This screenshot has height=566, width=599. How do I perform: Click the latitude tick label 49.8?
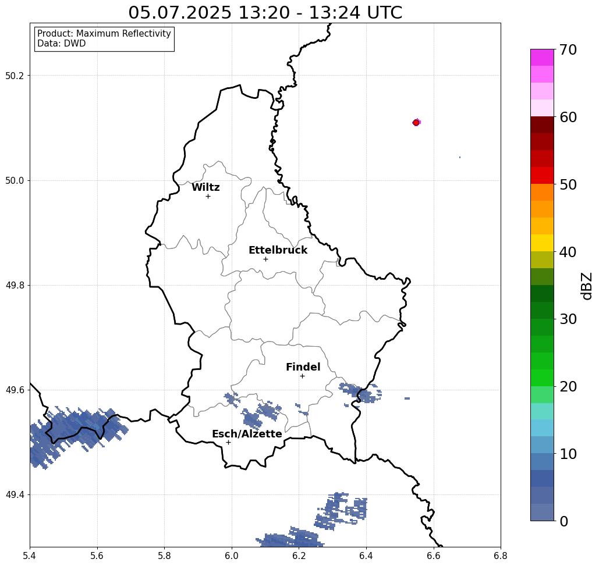coord(15,285)
